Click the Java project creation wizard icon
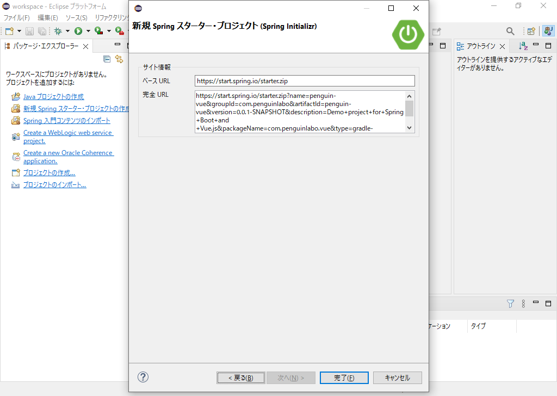557x396 pixels. pos(16,97)
